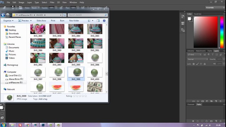Create new fill or adjustment layer
226x127 pixels.
coord(207,101)
